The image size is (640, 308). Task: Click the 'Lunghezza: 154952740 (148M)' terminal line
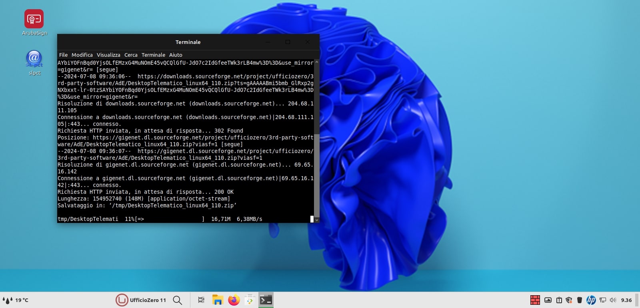coord(144,199)
